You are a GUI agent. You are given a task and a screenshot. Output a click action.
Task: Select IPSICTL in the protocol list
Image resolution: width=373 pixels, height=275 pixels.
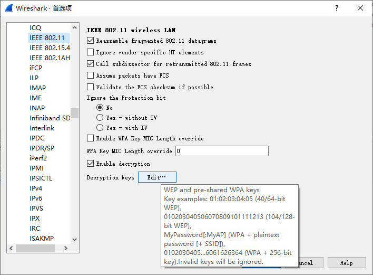point(41,178)
